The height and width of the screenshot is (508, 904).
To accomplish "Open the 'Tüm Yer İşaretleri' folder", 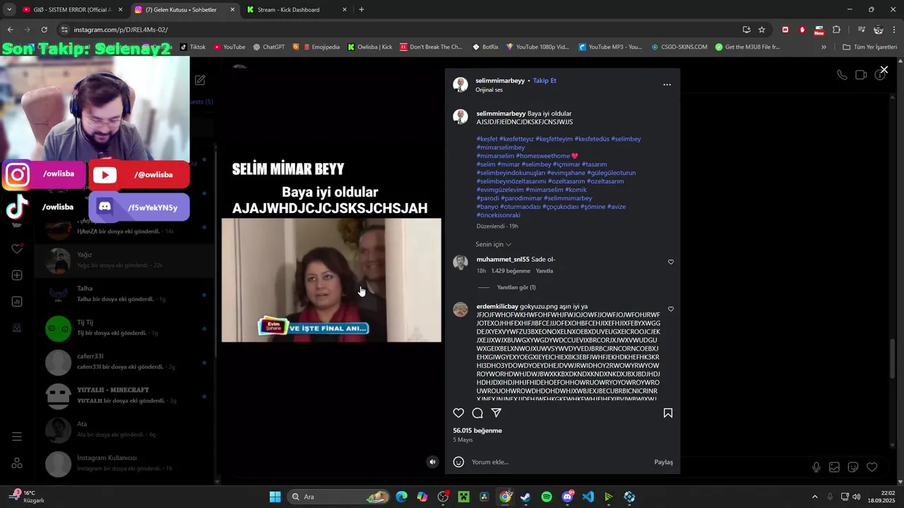I will click(869, 47).
